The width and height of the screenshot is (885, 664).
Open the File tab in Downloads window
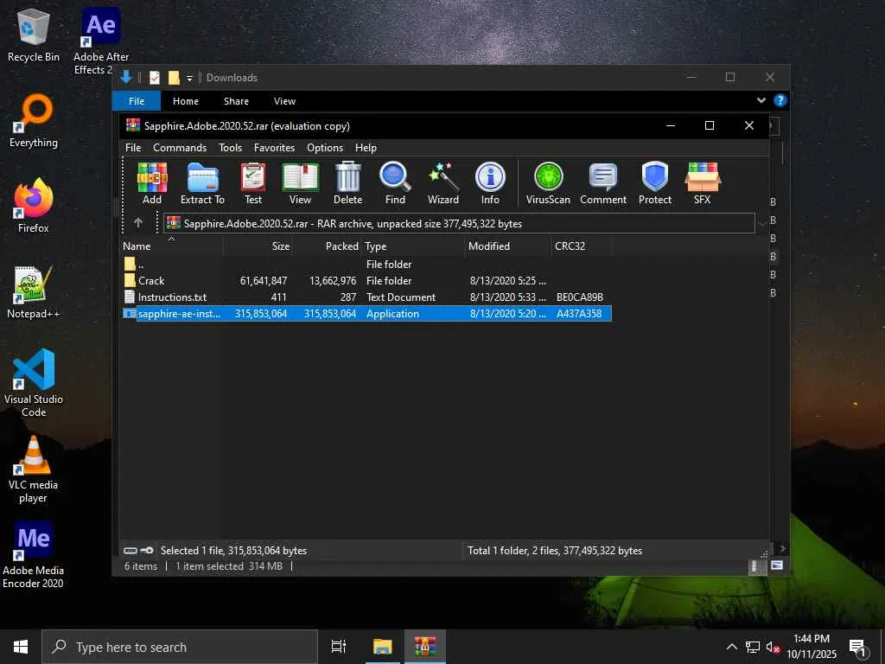[137, 101]
